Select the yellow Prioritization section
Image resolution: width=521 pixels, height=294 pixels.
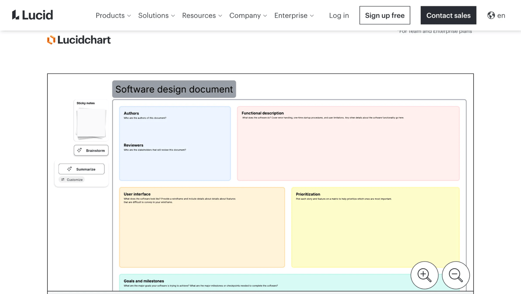[375, 230]
